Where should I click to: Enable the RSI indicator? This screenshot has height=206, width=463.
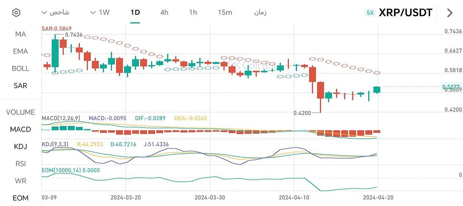(20, 164)
